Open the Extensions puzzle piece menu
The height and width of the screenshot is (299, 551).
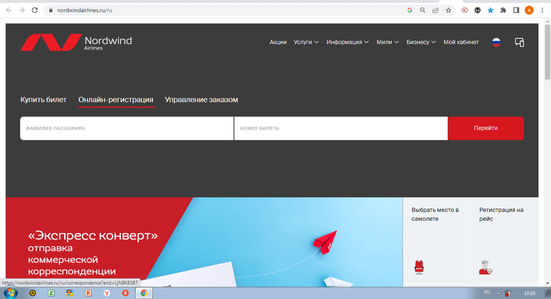(x=503, y=10)
